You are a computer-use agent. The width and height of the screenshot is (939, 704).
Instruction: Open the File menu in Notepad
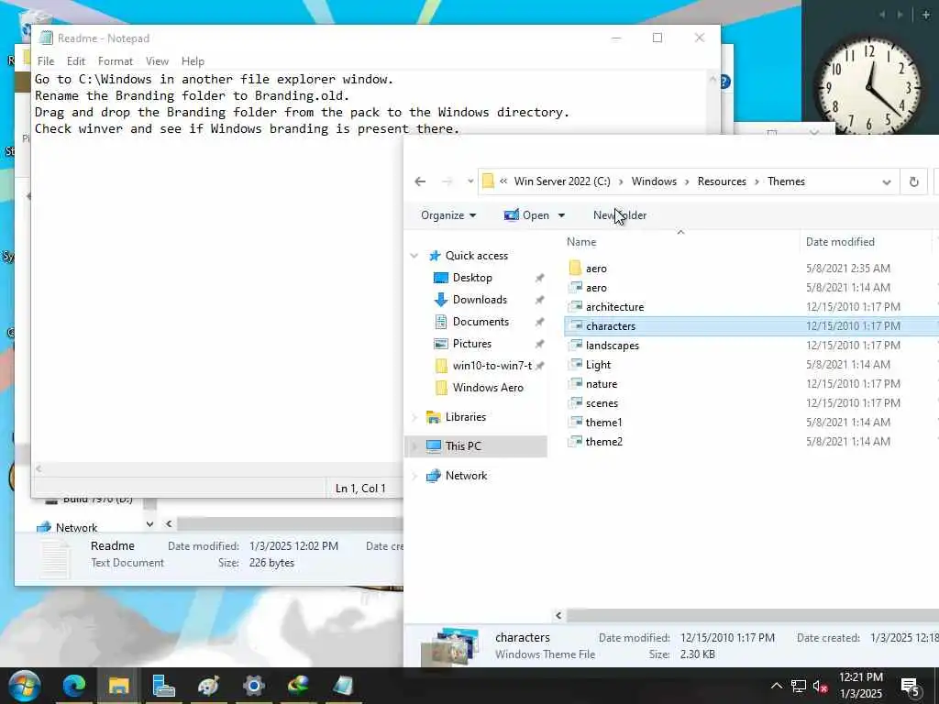pyautogui.click(x=46, y=61)
